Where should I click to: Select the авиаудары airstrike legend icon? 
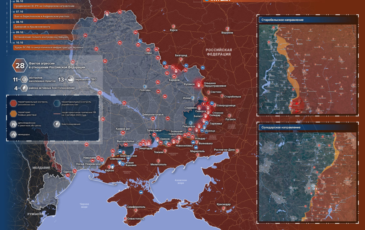point(13,134)
